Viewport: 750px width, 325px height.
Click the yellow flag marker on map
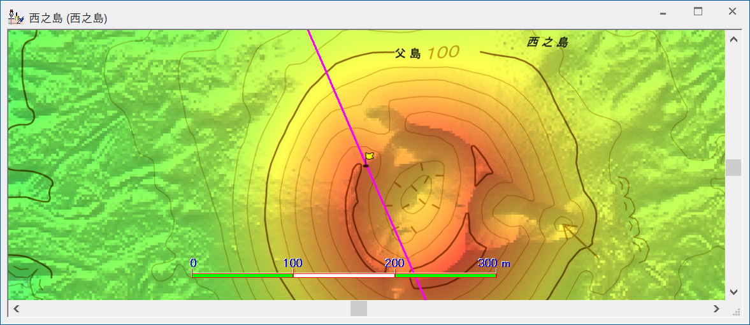(x=369, y=157)
